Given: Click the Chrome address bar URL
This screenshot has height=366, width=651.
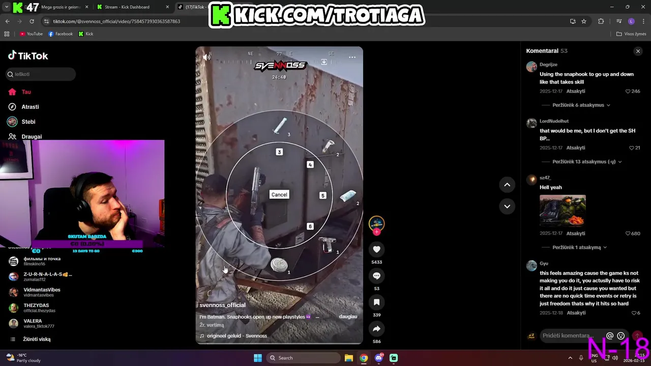Looking at the screenshot, I should point(116,21).
